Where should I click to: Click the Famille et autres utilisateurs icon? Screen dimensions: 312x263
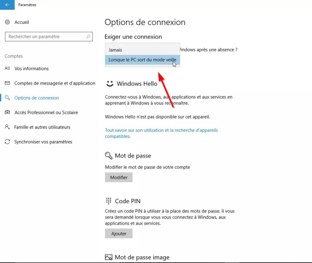pyautogui.click(x=7, y=127)
